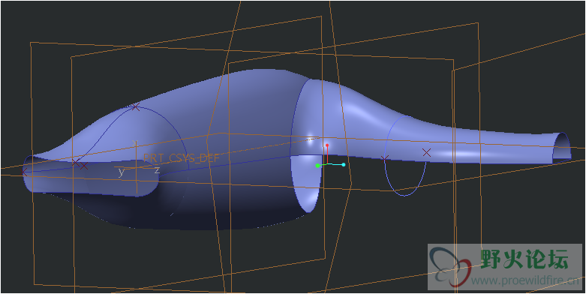
Task: Click the 野火论坛 watermark text
Action: pos(524,259)
